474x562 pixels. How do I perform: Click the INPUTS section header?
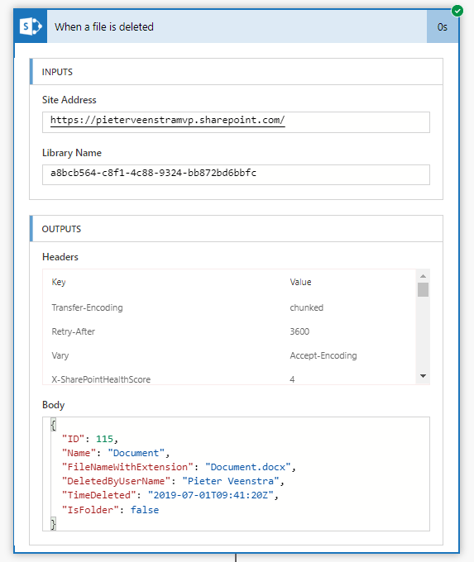tap(236, 72)
